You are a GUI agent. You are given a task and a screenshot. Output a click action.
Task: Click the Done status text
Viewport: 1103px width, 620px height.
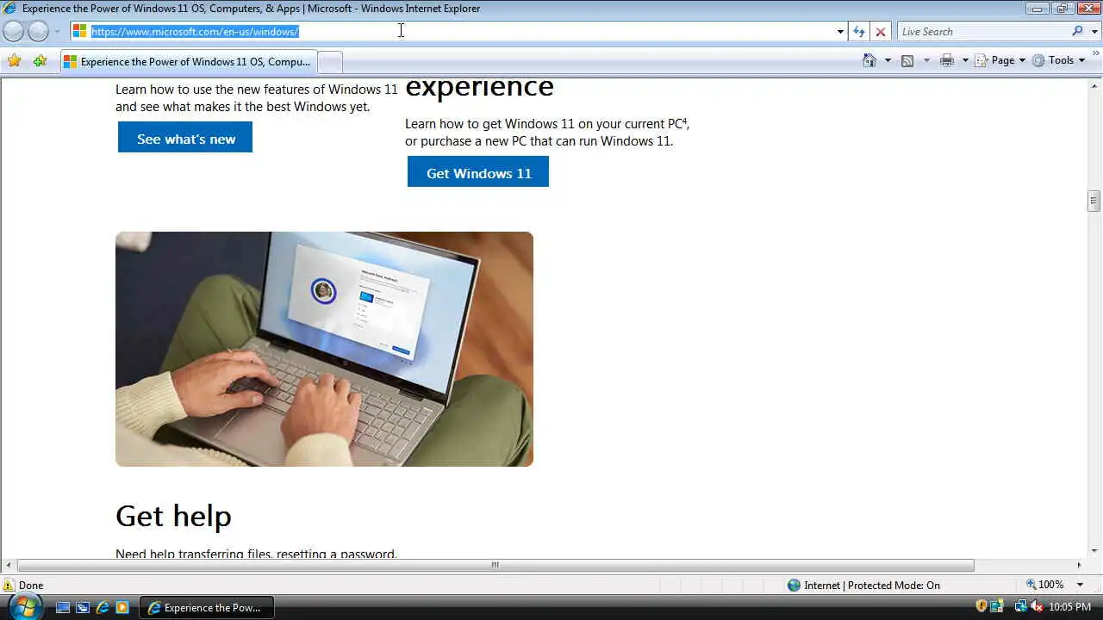tap(31, 586)
